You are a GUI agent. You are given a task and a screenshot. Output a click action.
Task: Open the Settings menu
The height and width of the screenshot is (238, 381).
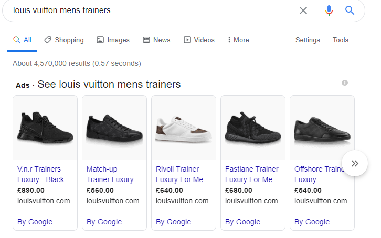pyautogui.click(x=308, y=40)
